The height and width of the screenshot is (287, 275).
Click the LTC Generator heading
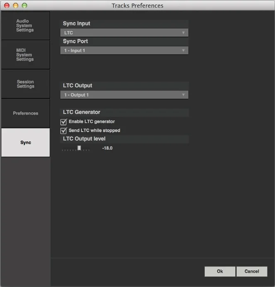82,112
